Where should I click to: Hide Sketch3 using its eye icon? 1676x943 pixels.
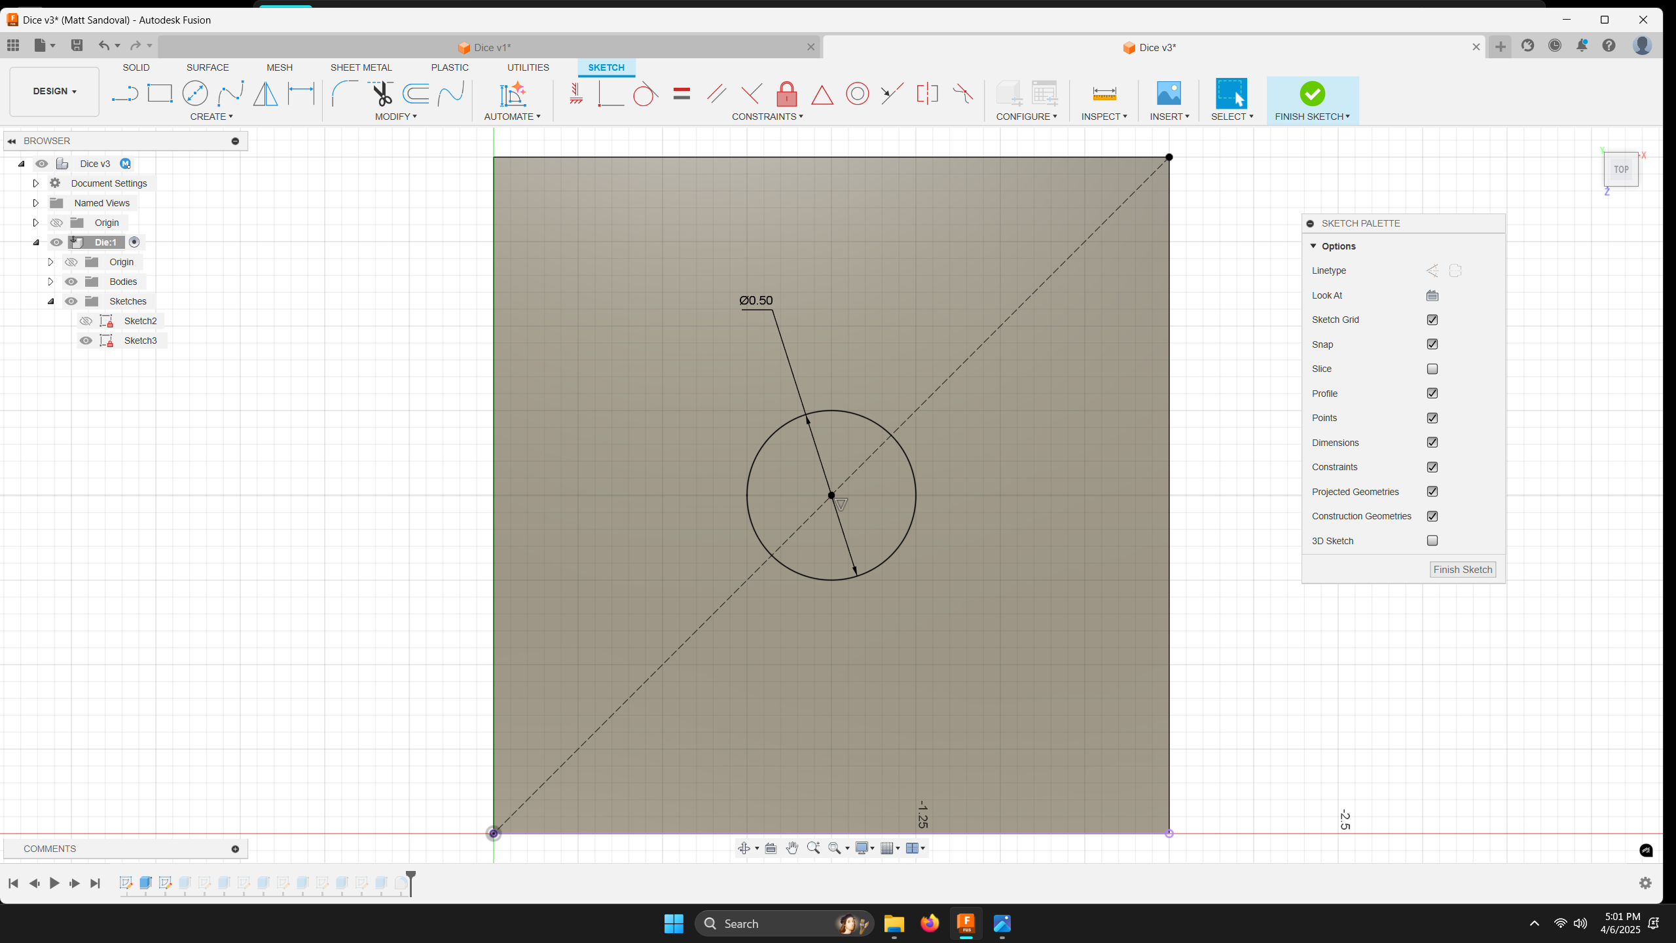86,341
